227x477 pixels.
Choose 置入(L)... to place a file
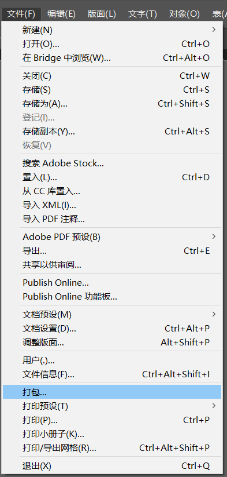point(112,177)
